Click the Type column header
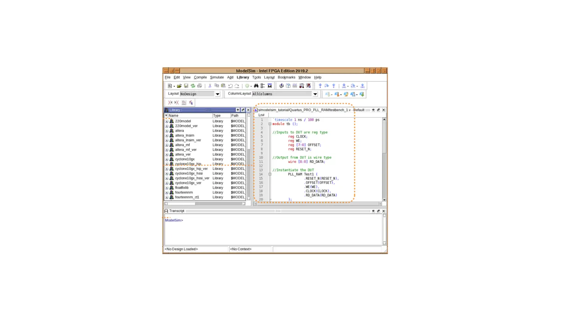This screenshot has height=318, width=577. click(x=221, y=116)
